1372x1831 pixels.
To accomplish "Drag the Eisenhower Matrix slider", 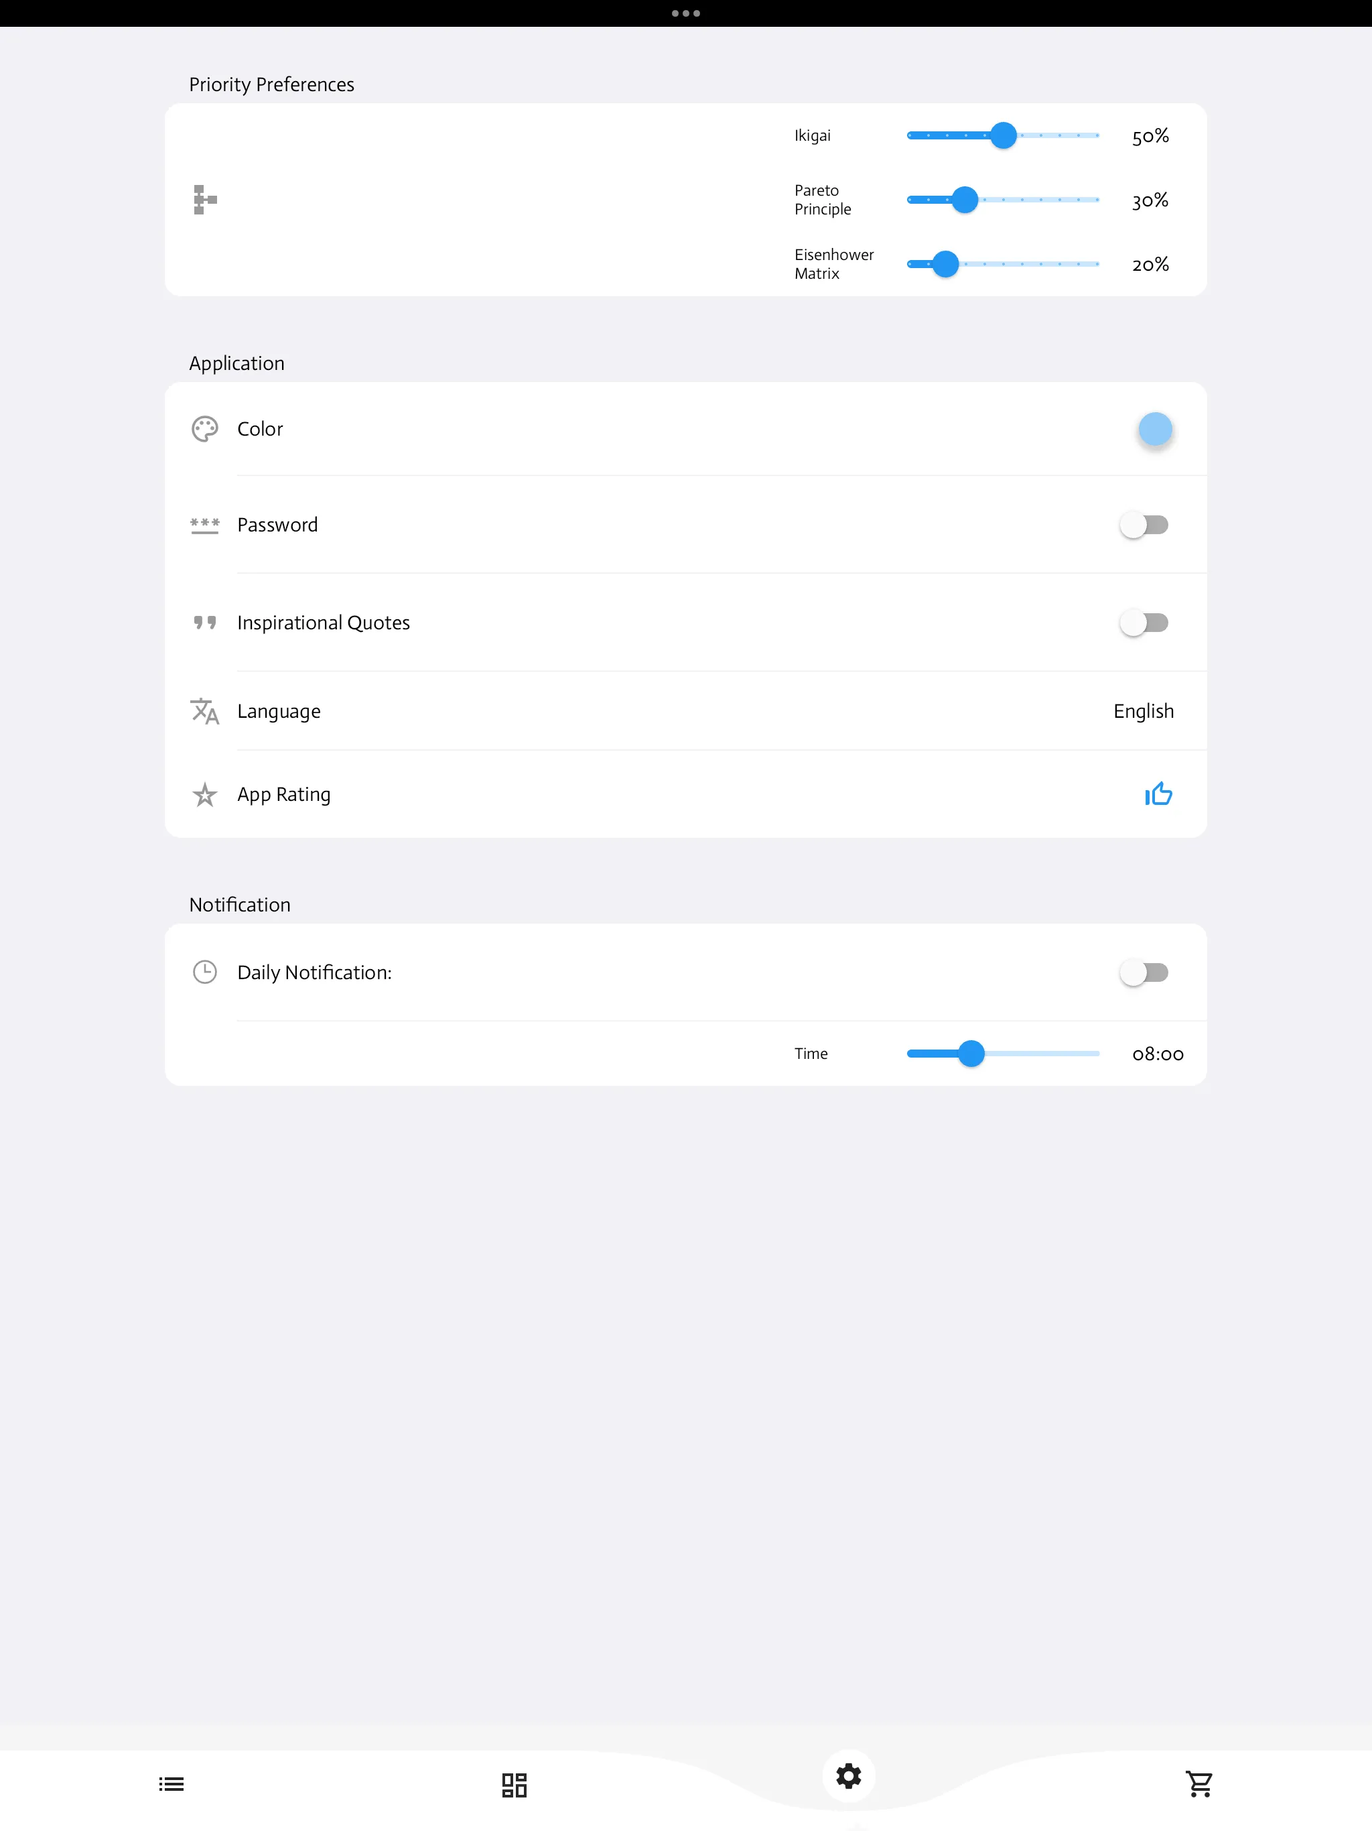I will click(x=944, y=263).
